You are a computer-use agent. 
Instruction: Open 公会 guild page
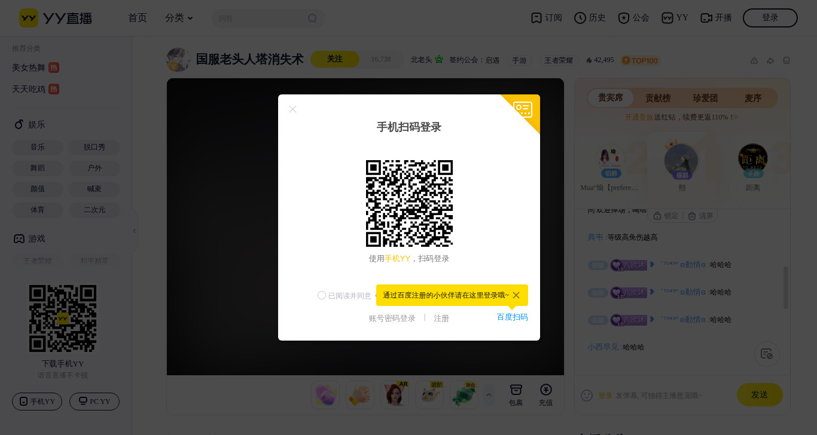(x=633, y=18)
